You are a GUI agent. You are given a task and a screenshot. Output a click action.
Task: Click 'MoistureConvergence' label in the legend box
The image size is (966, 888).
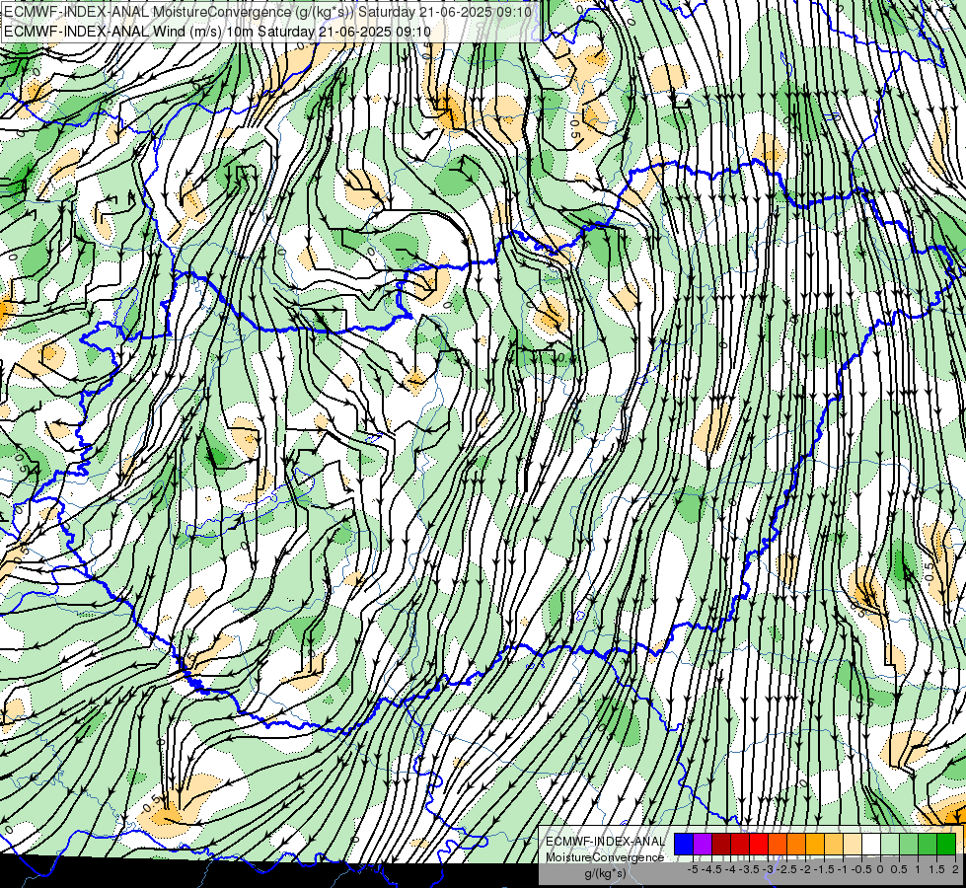[x=605, y=857]
